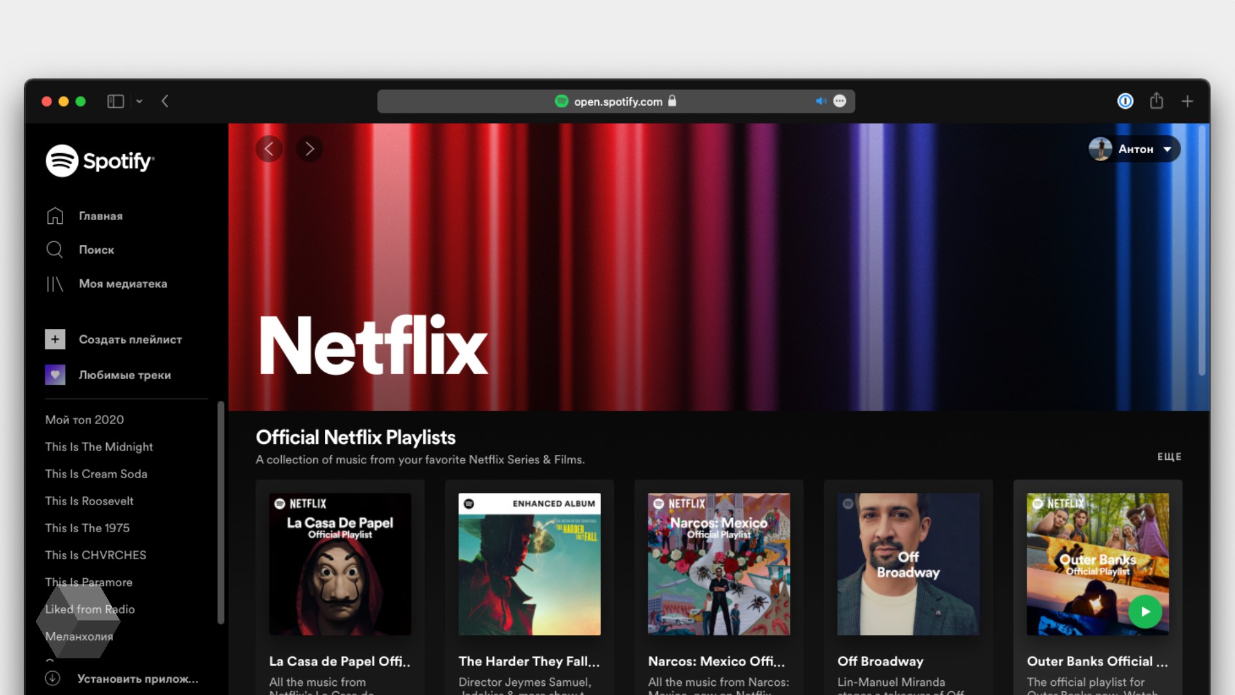Click the main page vertical scrollbar
The image size is (1235, 695).
[x=1202, y=250]
